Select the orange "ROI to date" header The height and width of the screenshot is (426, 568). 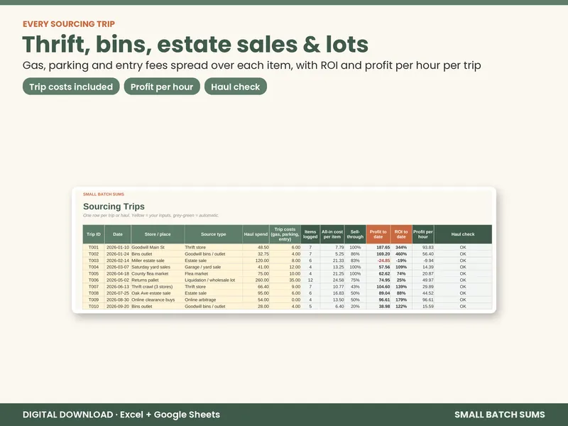(401, 234)
